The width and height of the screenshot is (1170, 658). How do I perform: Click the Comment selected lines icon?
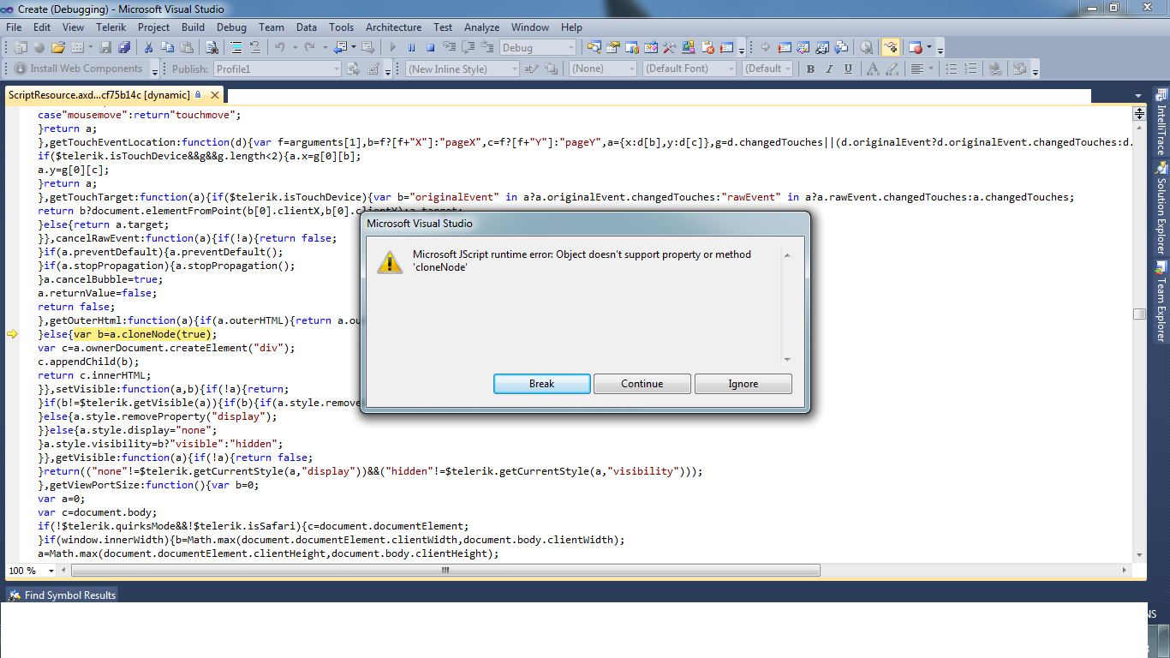236,48
